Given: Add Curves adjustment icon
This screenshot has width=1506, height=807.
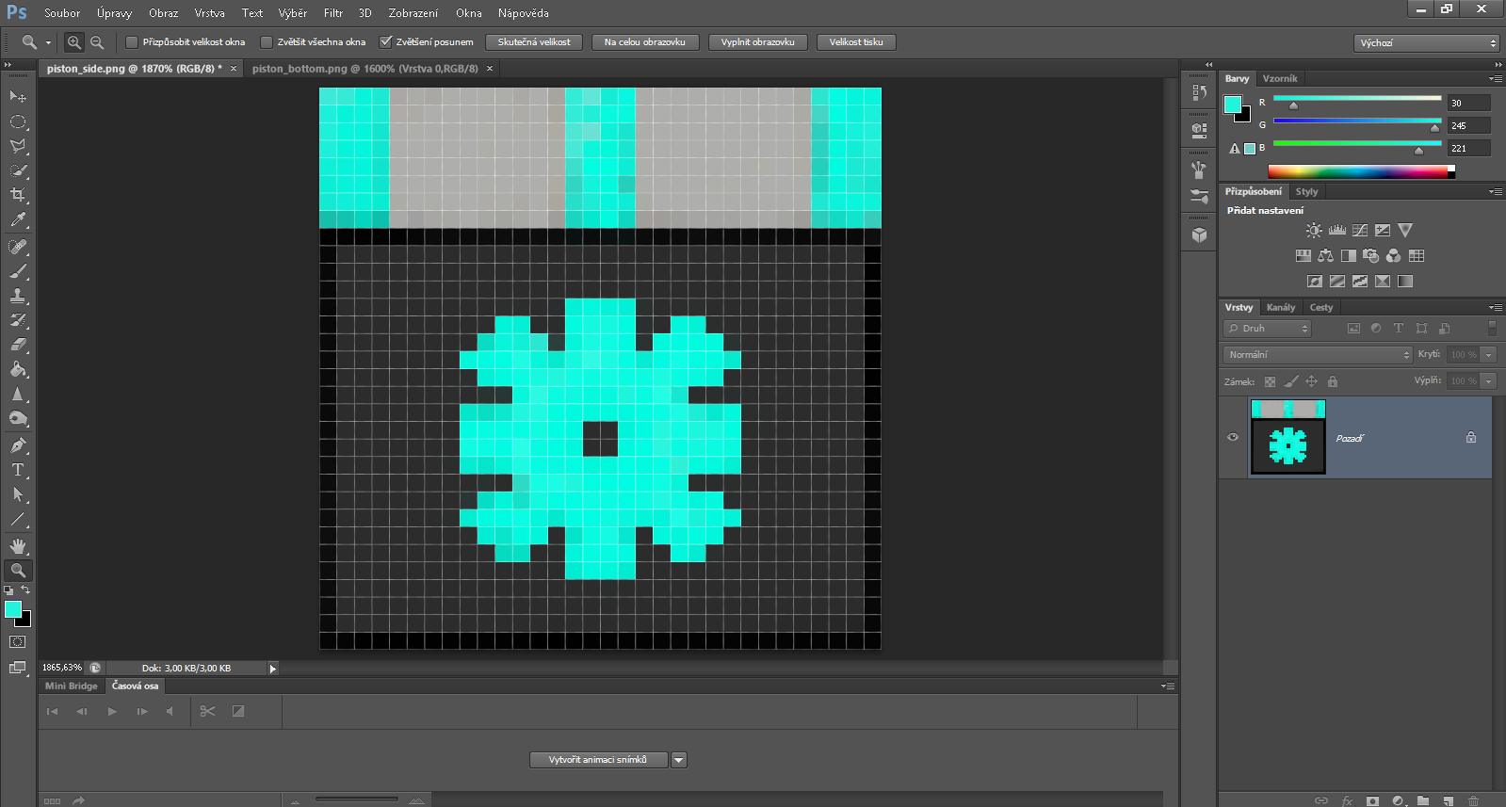Looking at the screenshot, I should pos(1360,230).
